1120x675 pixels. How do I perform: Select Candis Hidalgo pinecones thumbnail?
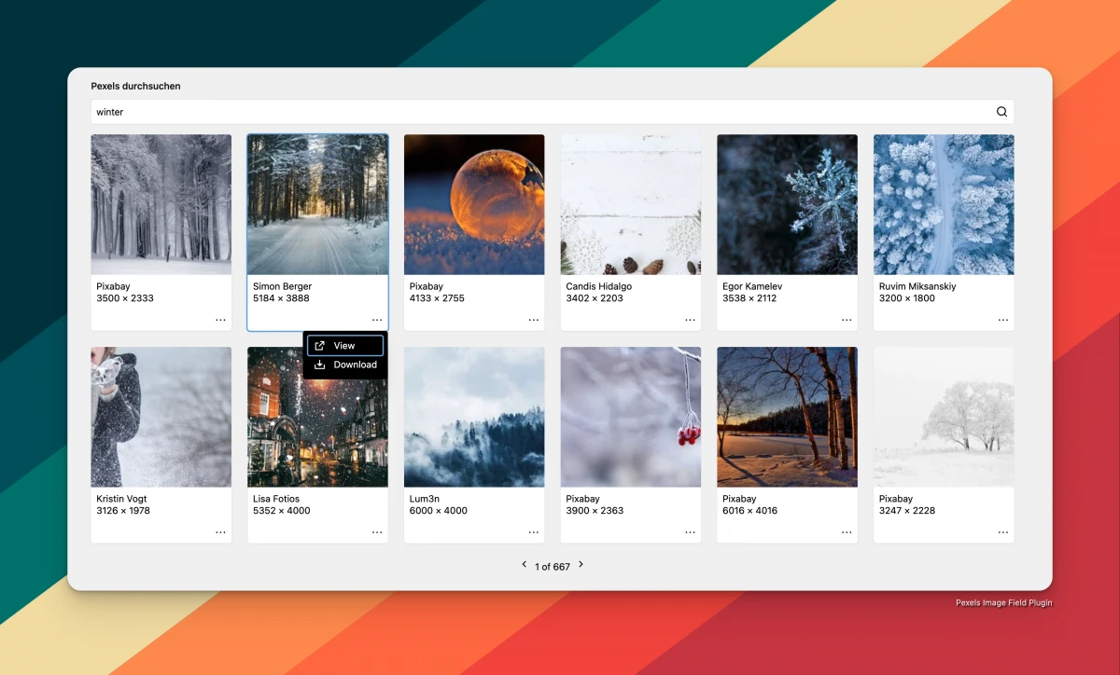pyautogui.click(x=631, y=204)
